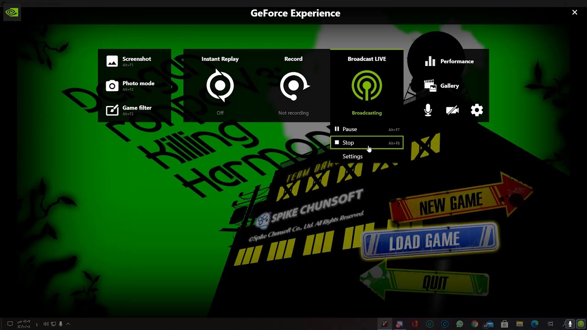Toggle the camera off/on icon
Image resolution: width=587 pixels, height=330 pixels.
point(452,110)
